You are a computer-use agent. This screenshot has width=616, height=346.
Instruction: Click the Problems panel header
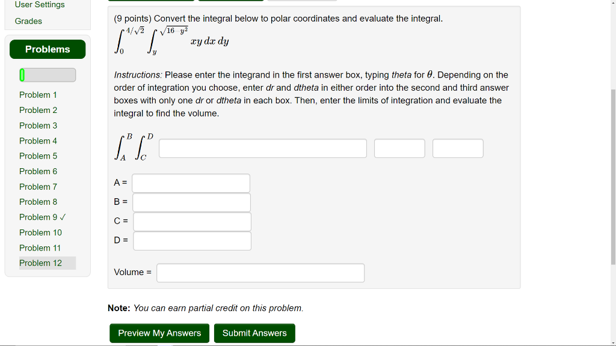[x=48, y=49]
